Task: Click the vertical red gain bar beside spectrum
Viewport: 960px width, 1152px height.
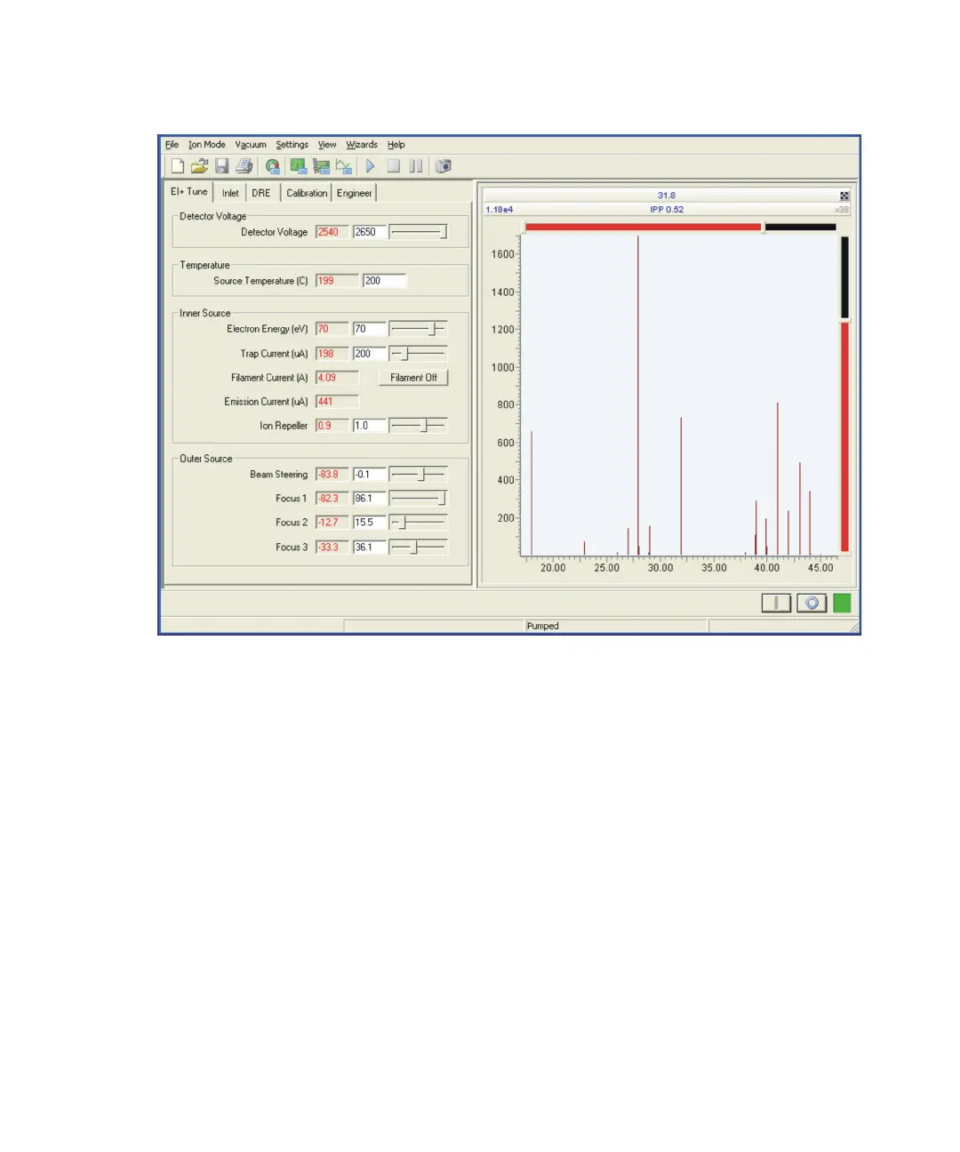Action: [844, 436]
